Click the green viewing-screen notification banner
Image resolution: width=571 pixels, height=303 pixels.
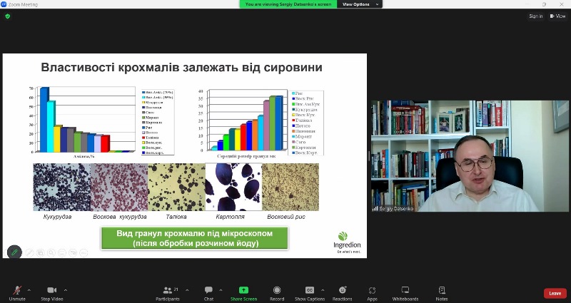point(288,4)
